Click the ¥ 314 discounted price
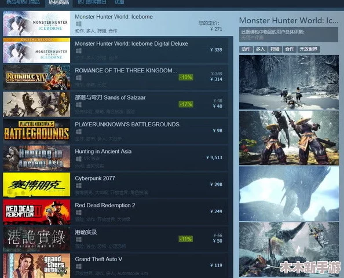Image resolution: width=344 pixels, height=278 pixels. (x=216, y=79)
